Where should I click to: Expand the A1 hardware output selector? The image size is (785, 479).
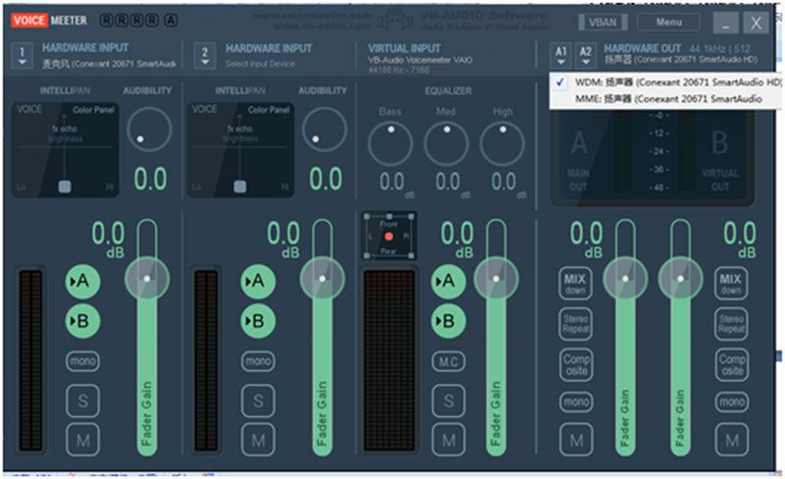point(560,55)
